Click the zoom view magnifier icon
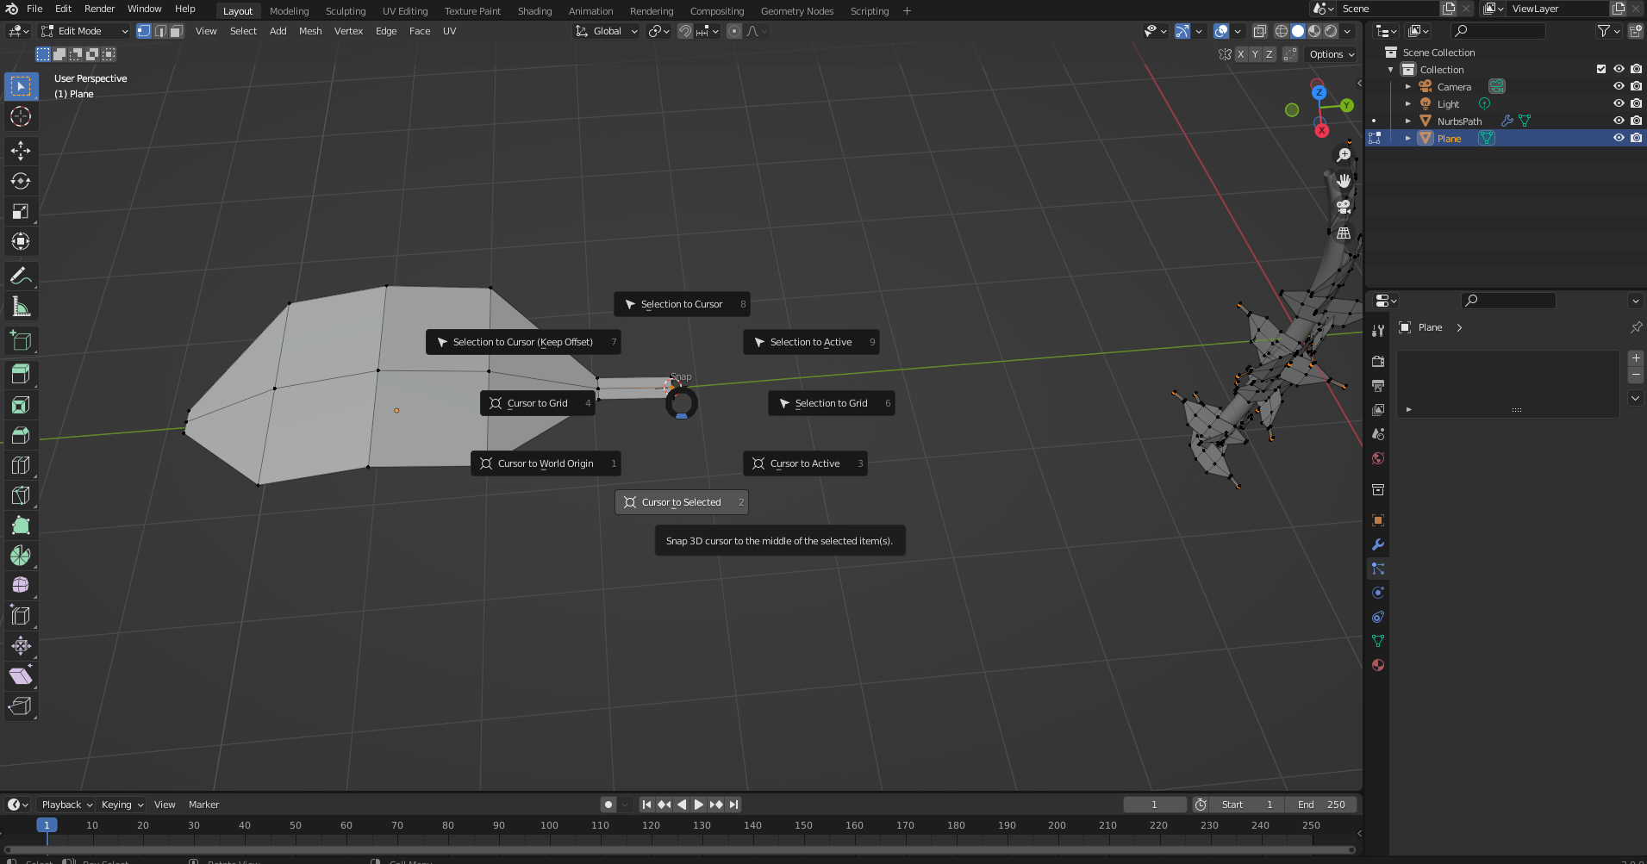The image size is (1647, 864). point(1344,155)
